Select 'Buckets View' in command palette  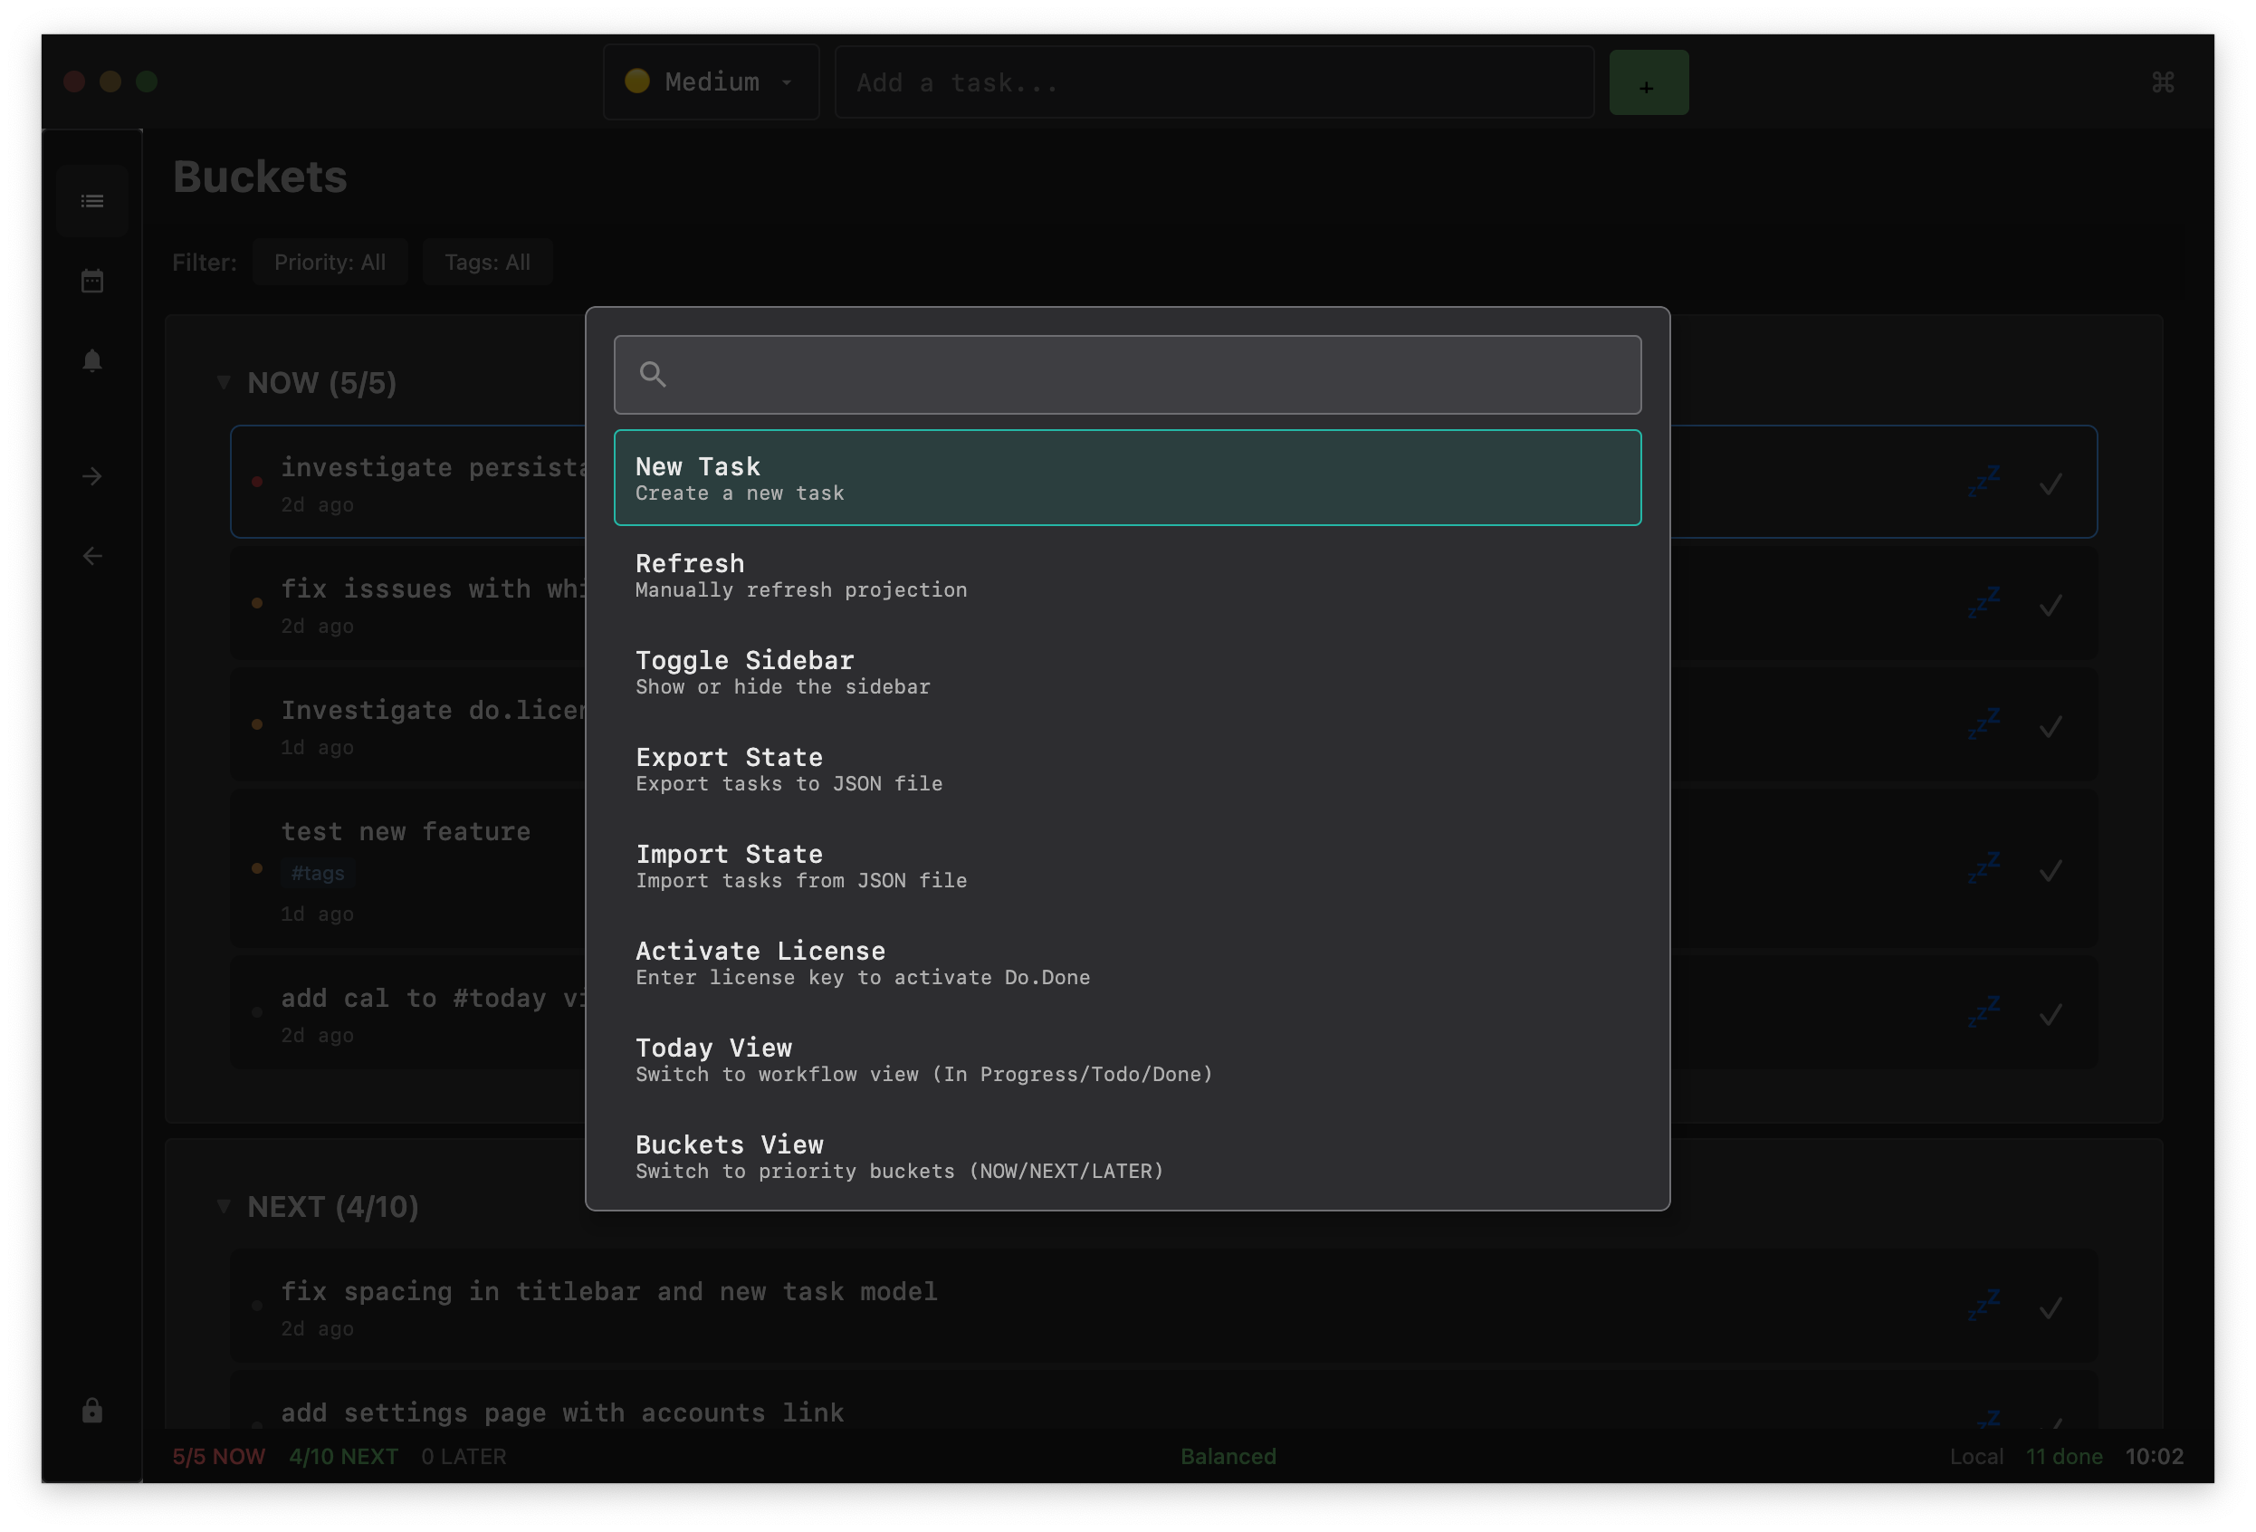coord(1126,1155)
